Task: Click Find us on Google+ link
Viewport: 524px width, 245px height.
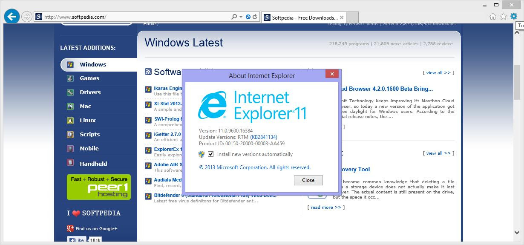Action: (96, 228)
